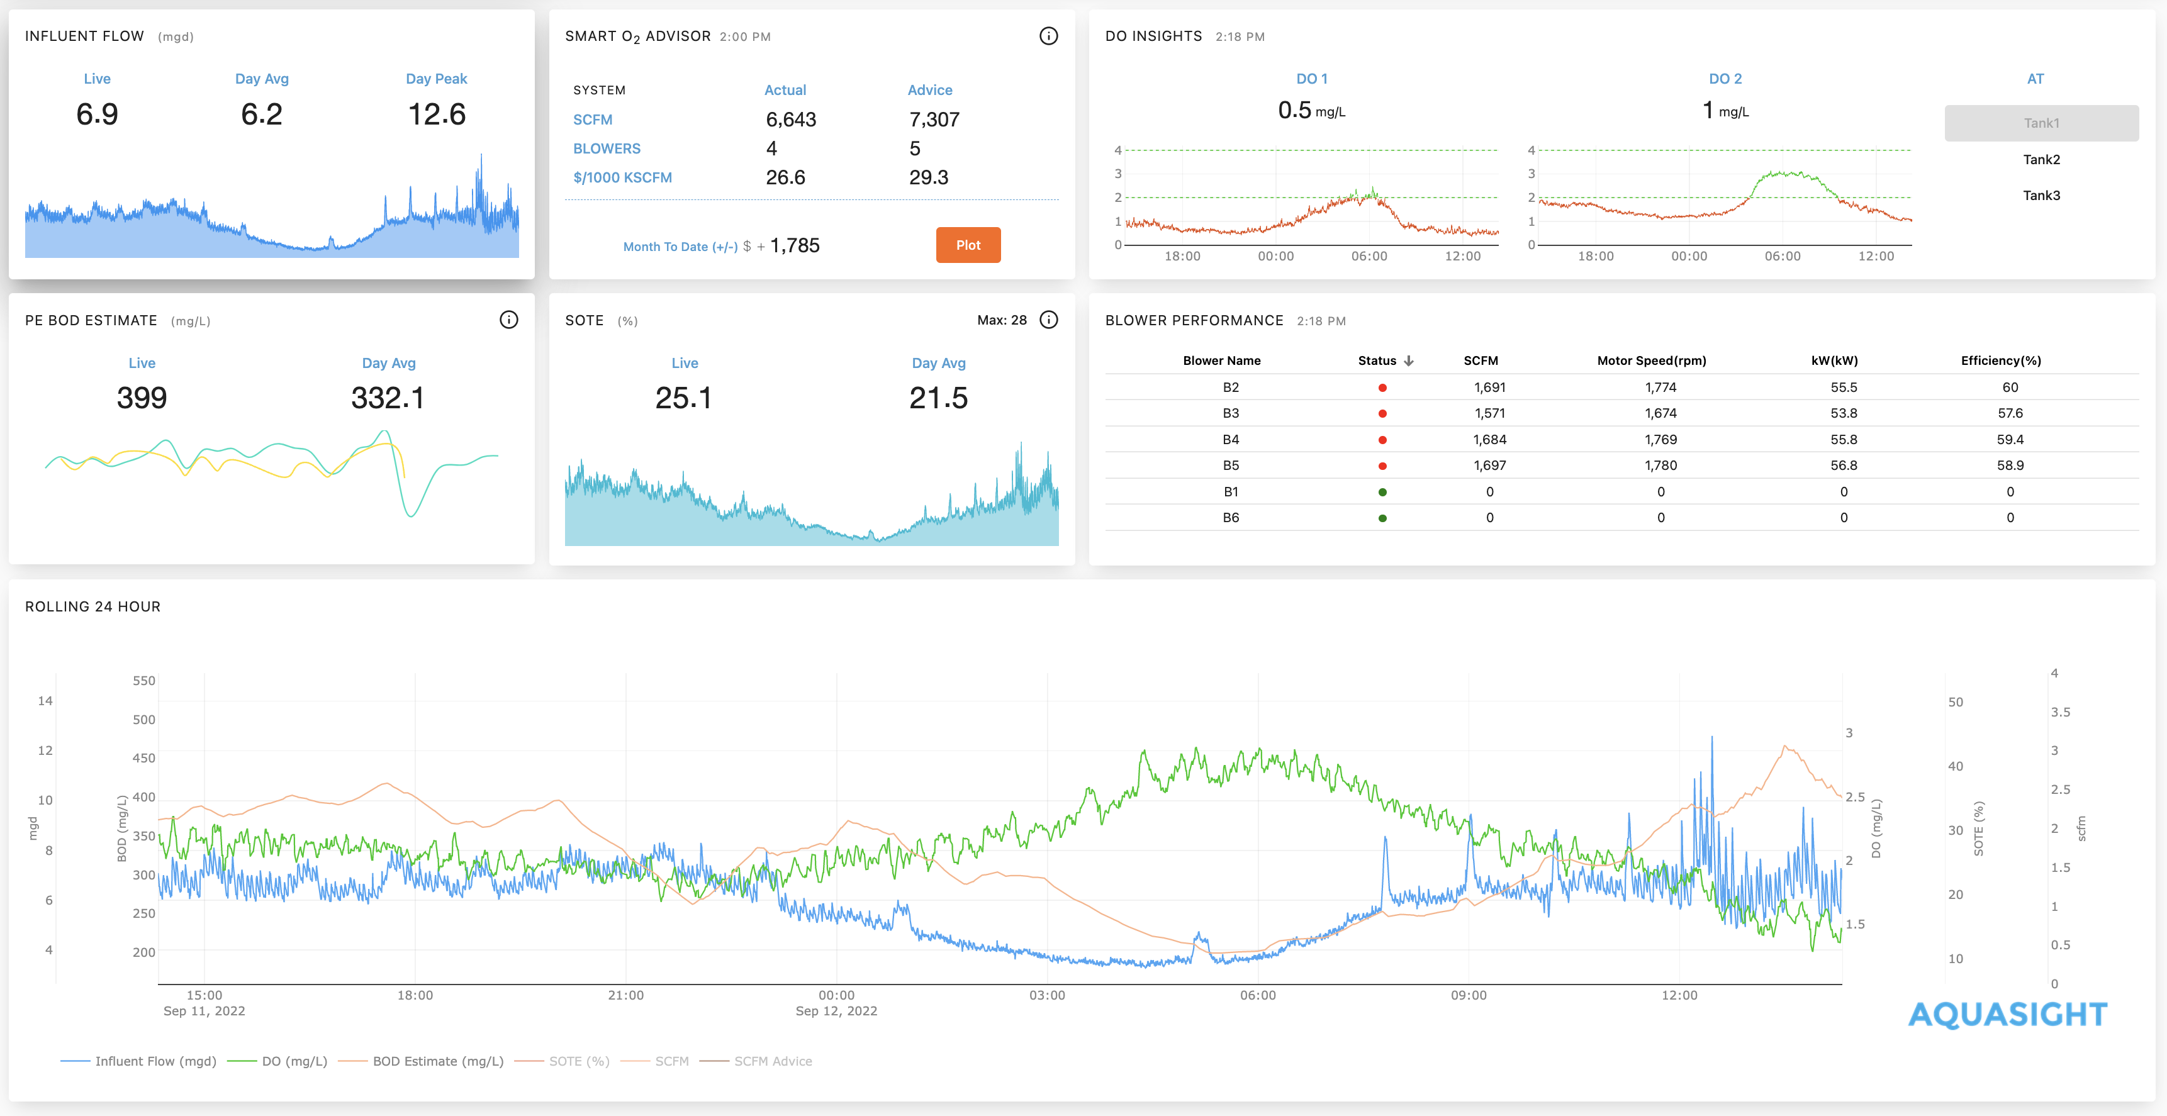
Task: Click the SOTE panel info icon
Action: (1048, 320)
